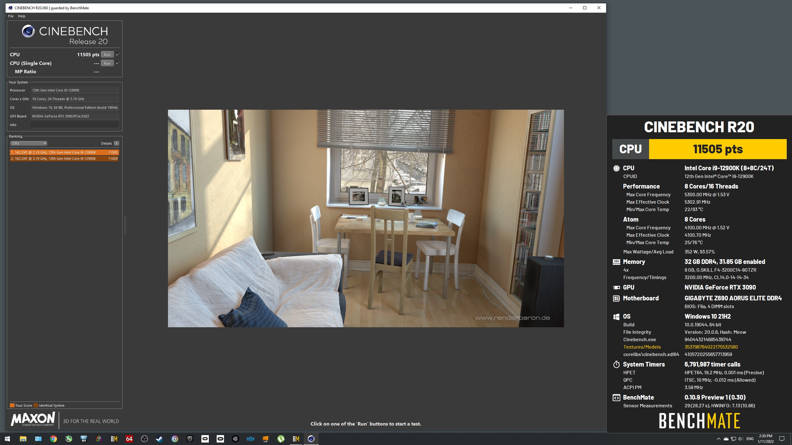Click '352 W, 93.57%' wattage value
Viewport: 792px width, 445px height.
pyautogui.click(x=699, y=252)
